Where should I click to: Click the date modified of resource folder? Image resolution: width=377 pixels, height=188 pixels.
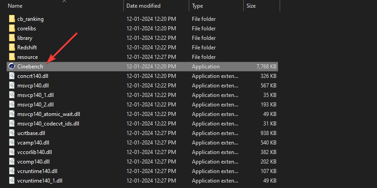(151, 57)
